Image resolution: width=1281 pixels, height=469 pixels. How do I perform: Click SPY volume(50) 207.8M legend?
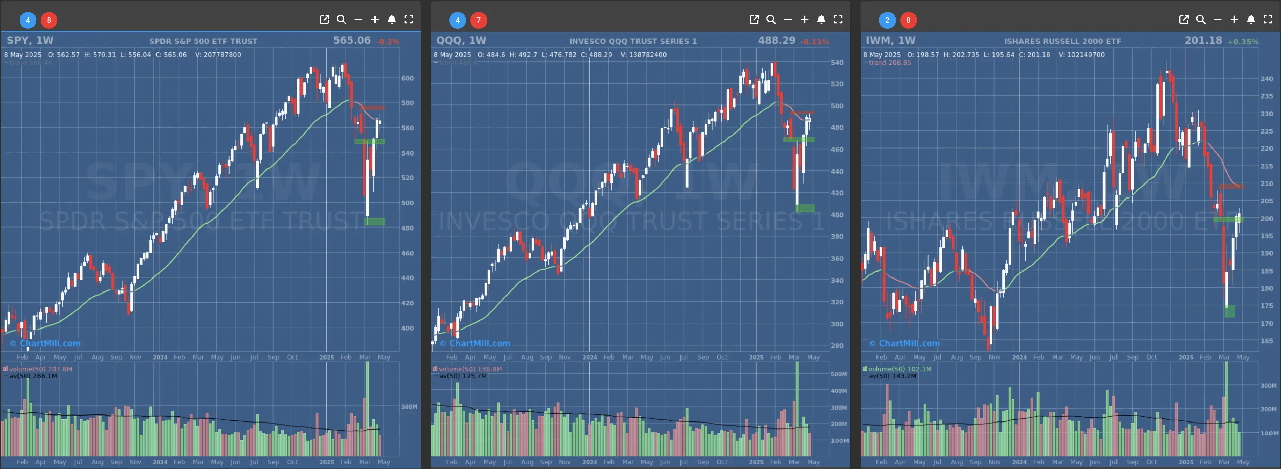(38, 369)
